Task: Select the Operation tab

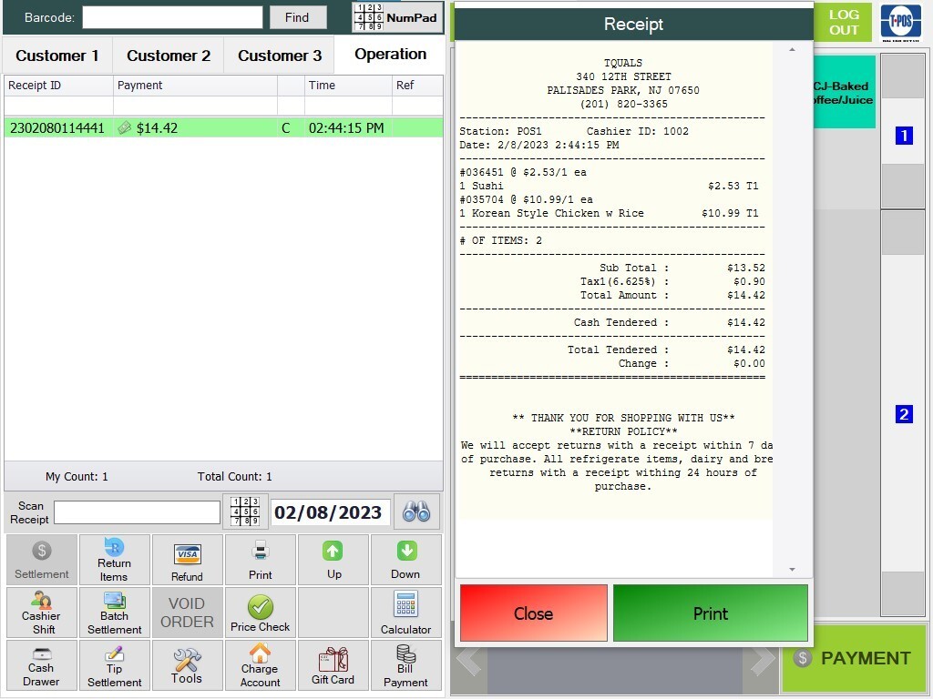Action: tap(390, 54)
